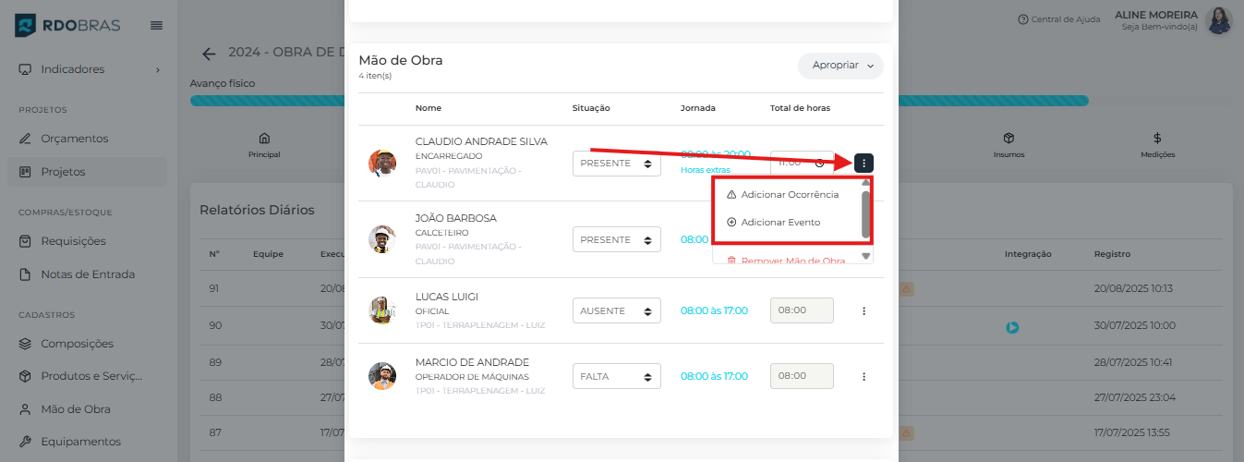The width and height of the screenshot is (1244, 462).
Task: Click the back arrow beside the project title
Action: point(210,54)
